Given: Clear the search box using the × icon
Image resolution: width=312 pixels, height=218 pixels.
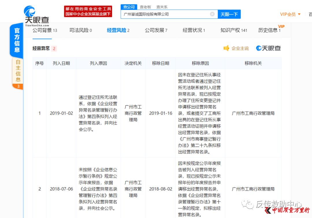Looking at the screenshot, I should pos(212,14).
